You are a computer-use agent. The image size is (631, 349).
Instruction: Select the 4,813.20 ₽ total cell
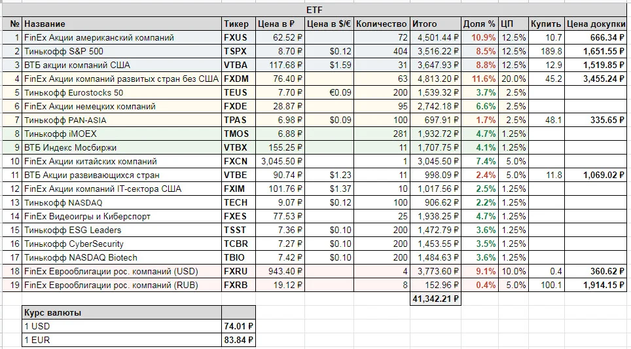[435, 79]
